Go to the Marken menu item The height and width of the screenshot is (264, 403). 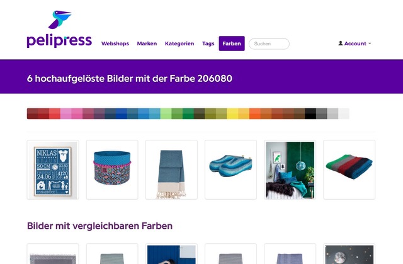[x=147, y=43]
